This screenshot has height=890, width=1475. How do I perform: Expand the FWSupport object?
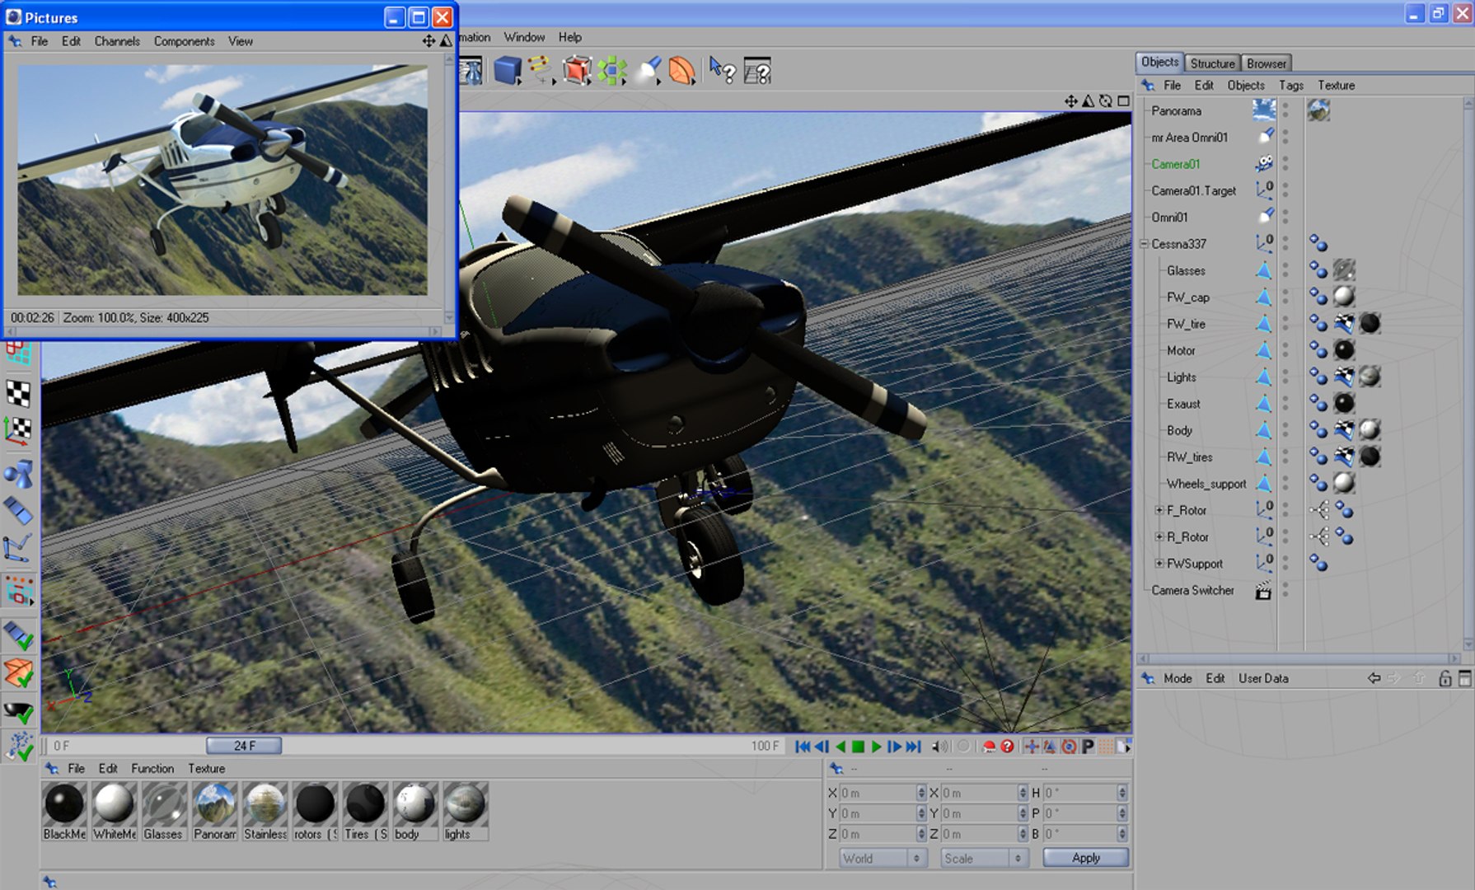click(x=1159, y=564)
